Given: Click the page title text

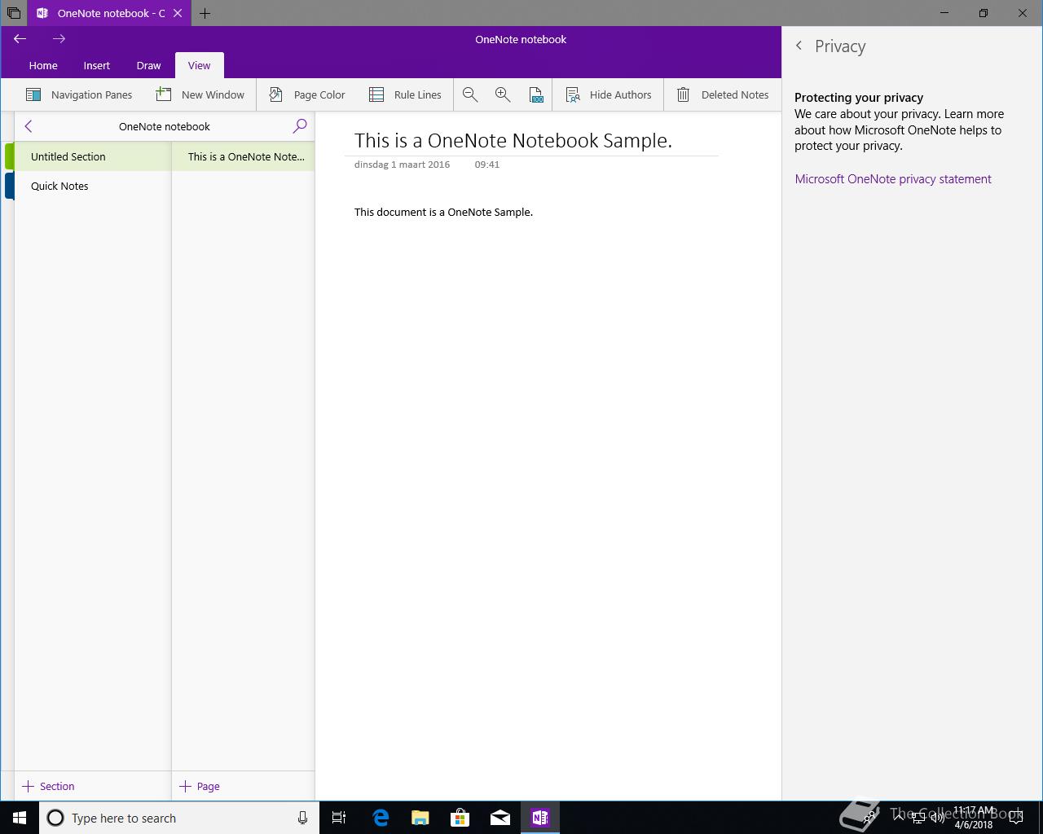Looking at the screenshot, I should [x=513, y=140].
